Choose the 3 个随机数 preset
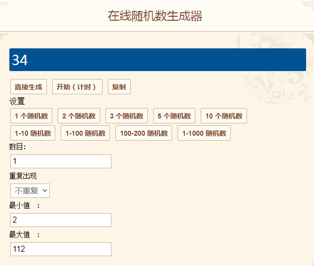 [127, 116]
